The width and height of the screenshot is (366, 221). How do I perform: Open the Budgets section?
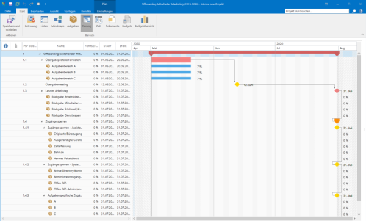pos(127,22)
